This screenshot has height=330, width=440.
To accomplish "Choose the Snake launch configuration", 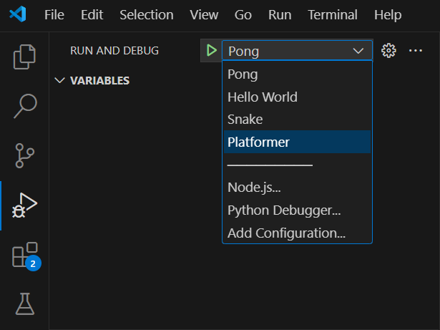I will point(297,120).
